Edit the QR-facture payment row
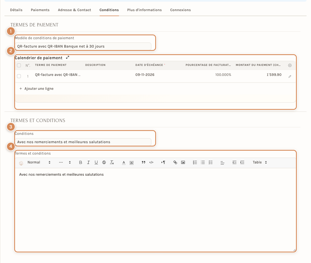The height and width of the screenshot is (263, 311). coord(290,76)
